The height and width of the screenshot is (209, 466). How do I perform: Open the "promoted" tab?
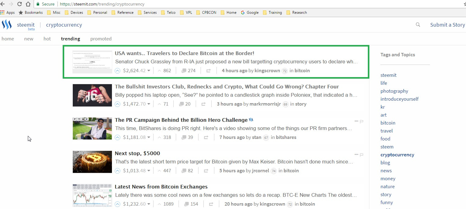[x=101, y=39]
